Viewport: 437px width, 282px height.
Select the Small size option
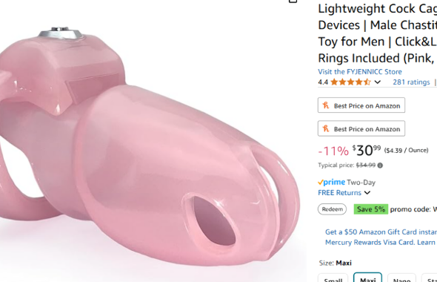click(333, 278)
